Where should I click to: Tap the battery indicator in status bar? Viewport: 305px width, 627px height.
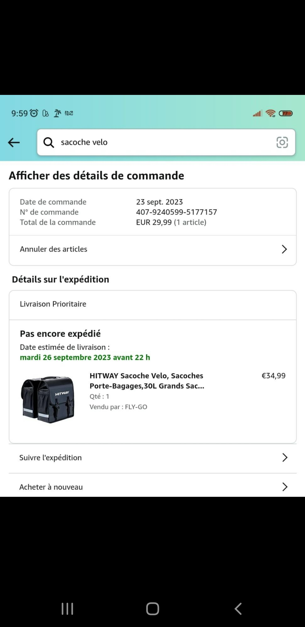(x=286, y=113)
